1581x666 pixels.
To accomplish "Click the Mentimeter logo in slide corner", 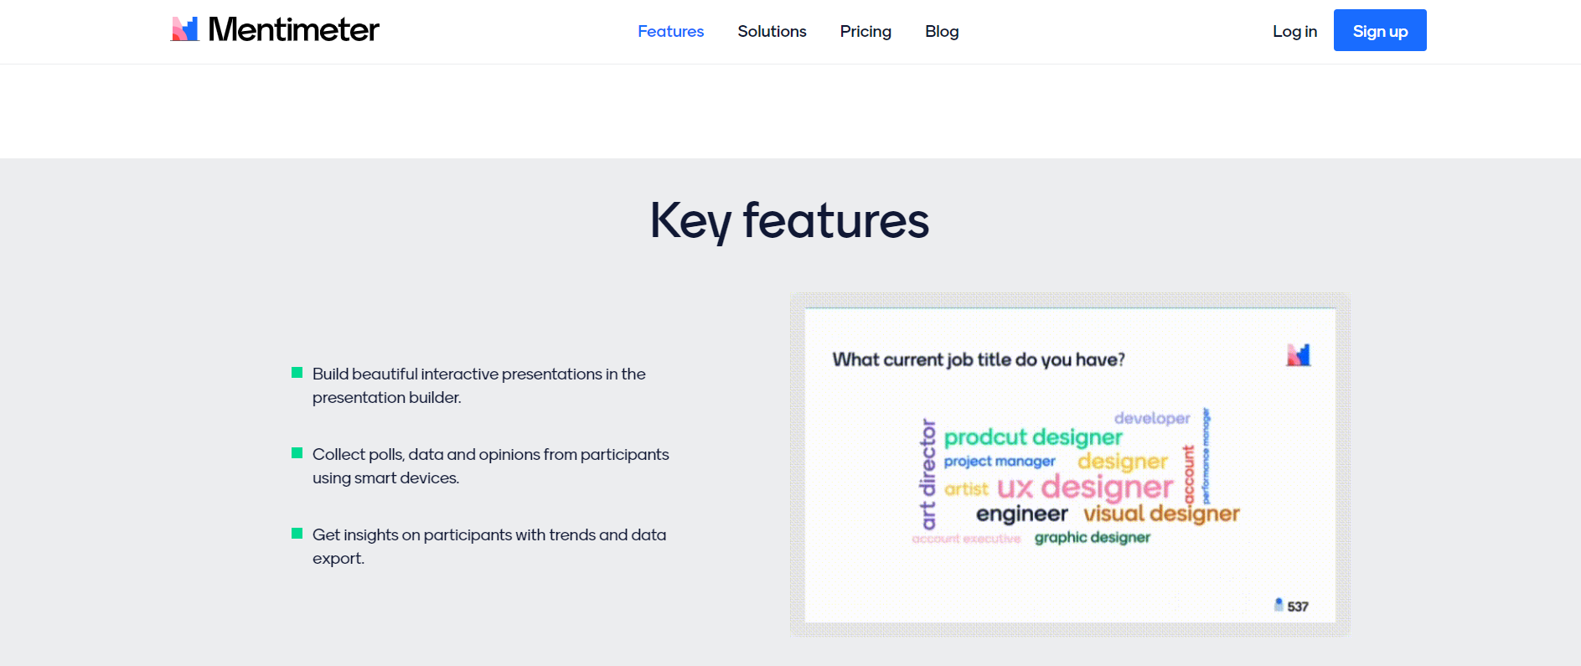I will click(1298, 355).
